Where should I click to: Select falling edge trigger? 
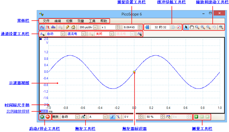[118, 117]
